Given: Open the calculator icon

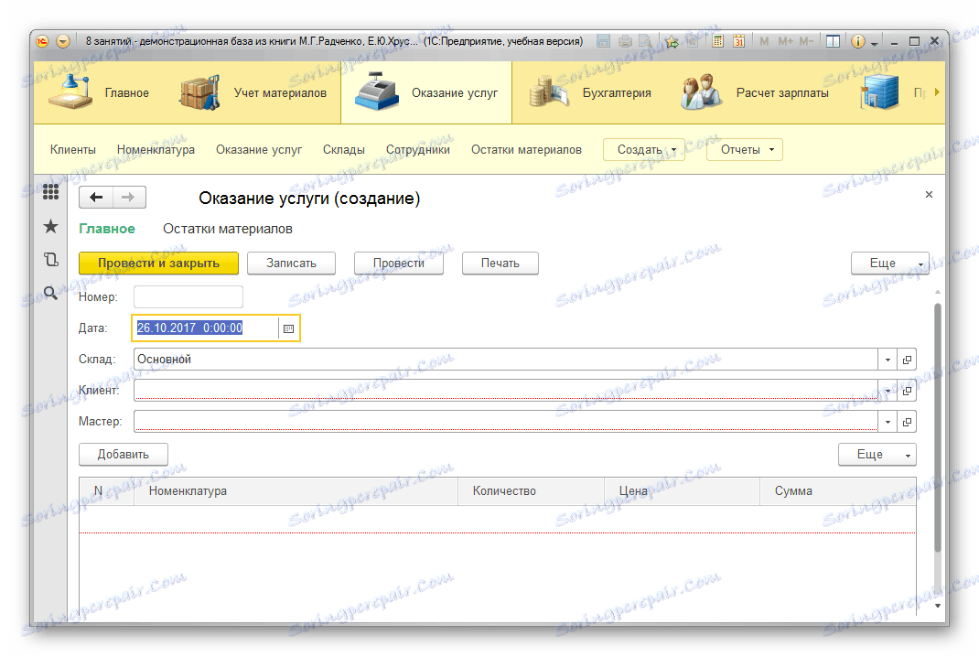Looking at the screenshot, I should click(717, 42).
